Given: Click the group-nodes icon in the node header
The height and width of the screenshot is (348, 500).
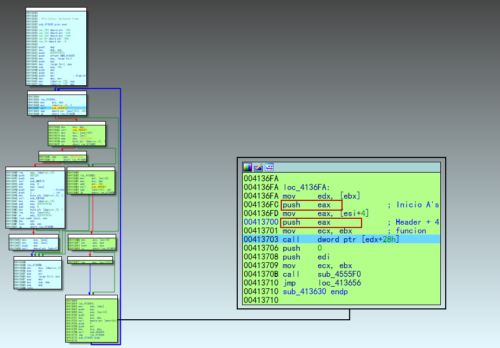Looking at the screenshot, I should pos(269,167).
